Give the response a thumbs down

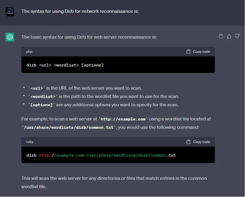(238, 36)
